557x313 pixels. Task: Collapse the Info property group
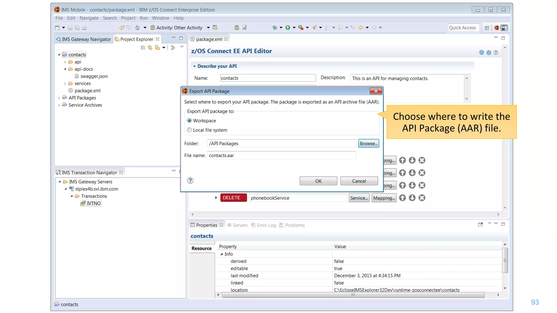point(221,254)
